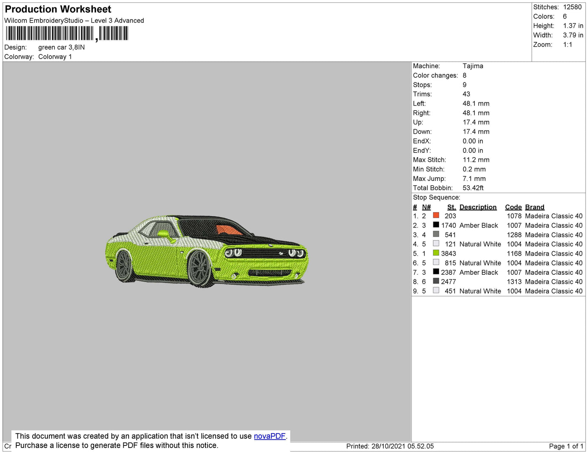Click the 'Page 1 of 1' indicator
Viewport: 588px width, 454px height.
(566, 446)
